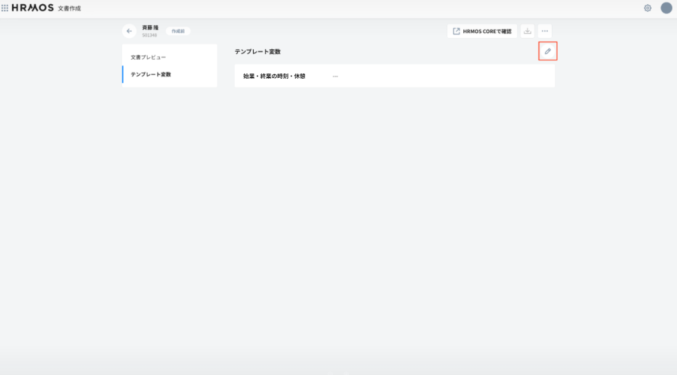This screenshot has width=677, height=375.
Task: Click the employee ID S01348
Action: [x=149, y=35]
